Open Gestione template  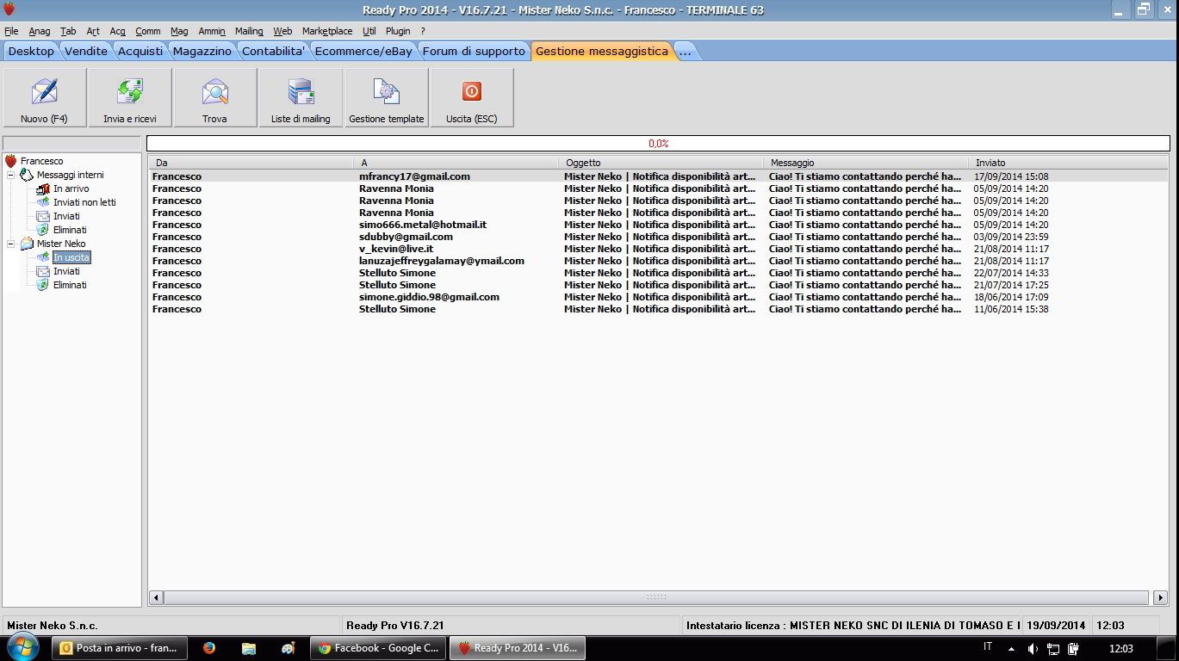tap(387, 98)
